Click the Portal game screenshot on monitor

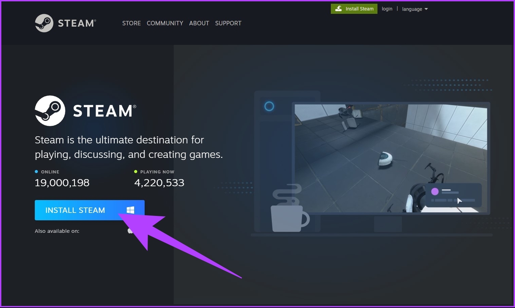[x=391, y=158]
